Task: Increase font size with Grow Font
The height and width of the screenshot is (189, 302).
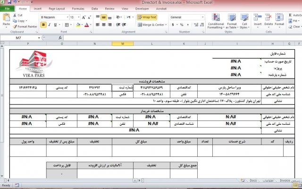Action: [84, 17]
